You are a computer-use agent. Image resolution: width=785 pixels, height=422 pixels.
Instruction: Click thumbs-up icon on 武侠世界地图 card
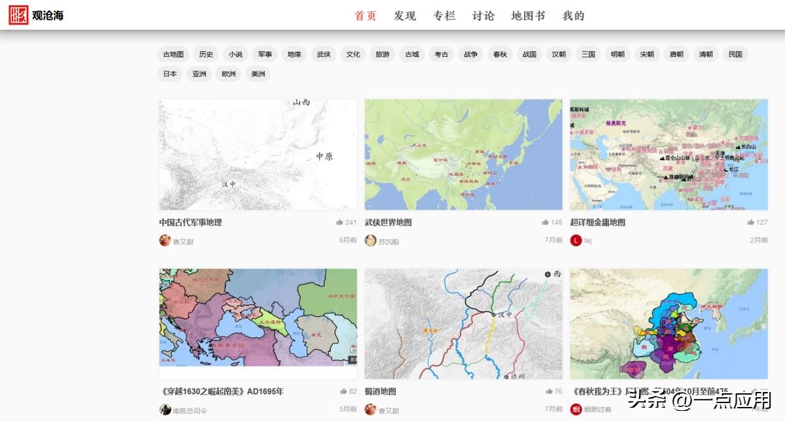pos(545,222)
